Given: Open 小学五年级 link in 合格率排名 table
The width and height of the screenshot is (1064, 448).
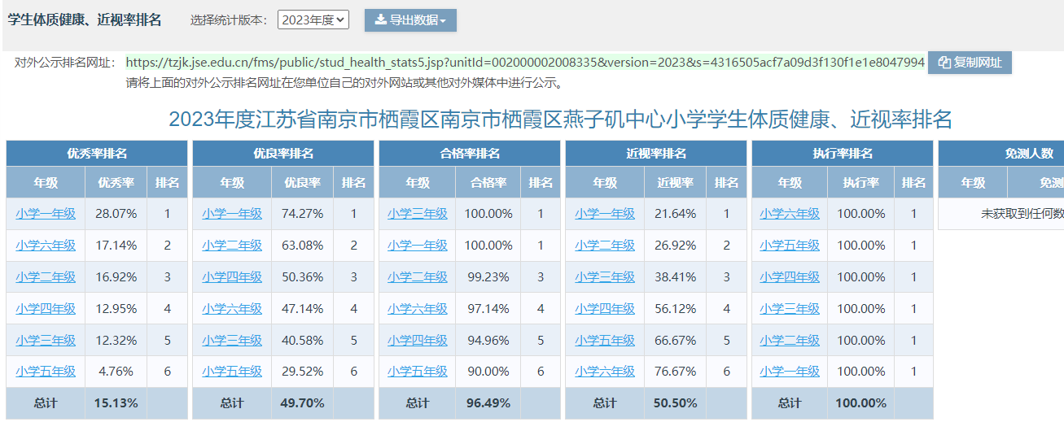Looking at the screenshot, I should (418, 372).
